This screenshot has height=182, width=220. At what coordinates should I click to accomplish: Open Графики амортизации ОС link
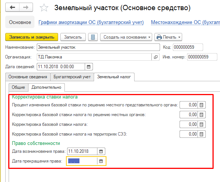pos(91,22)
